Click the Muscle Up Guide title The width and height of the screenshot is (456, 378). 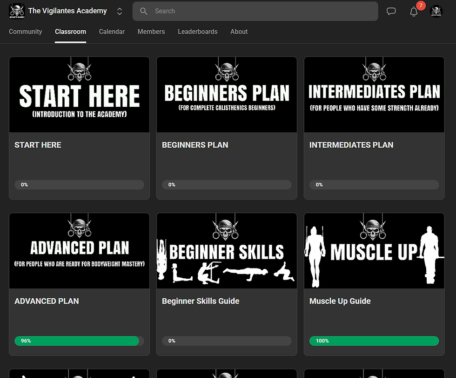pyautogui.click(x=340, y=301)
